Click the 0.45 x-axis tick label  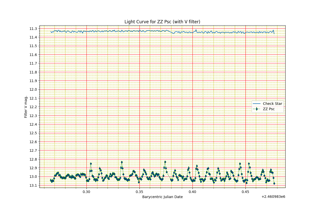point(245,192)
